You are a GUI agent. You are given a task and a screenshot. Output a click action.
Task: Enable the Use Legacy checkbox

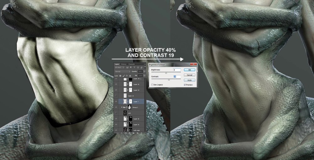[152, 85]
